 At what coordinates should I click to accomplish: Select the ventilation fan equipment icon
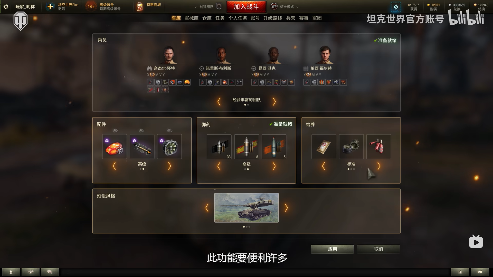point(169,147)
